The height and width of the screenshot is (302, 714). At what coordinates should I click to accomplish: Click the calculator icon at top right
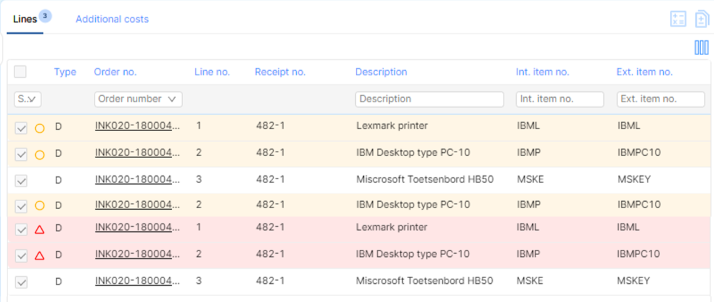[678, 19]
